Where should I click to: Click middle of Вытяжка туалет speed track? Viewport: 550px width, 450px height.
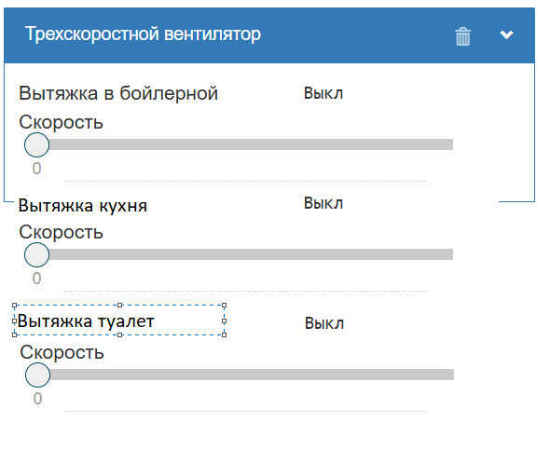pos(246,375)
